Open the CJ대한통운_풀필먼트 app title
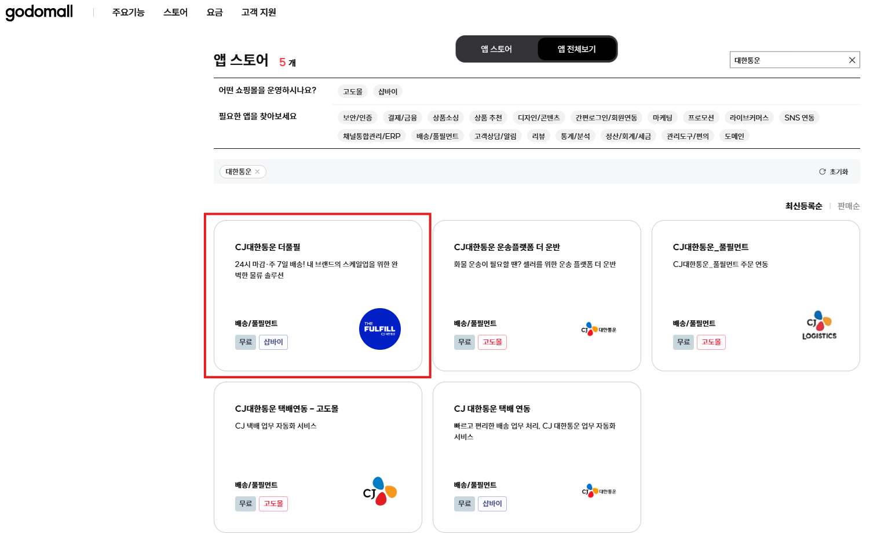 coord(711,247)
